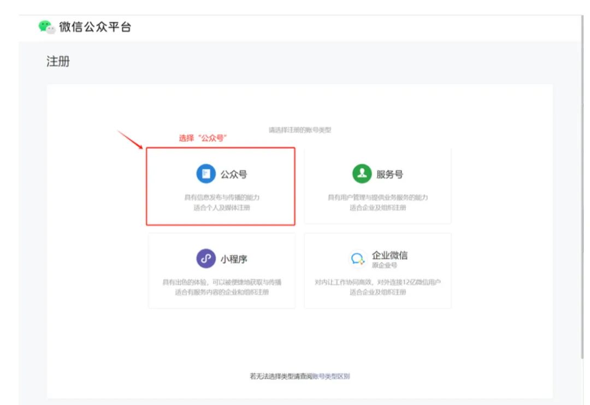Click 对内让工作协同高效 description under 企业微信

point(378,282)
